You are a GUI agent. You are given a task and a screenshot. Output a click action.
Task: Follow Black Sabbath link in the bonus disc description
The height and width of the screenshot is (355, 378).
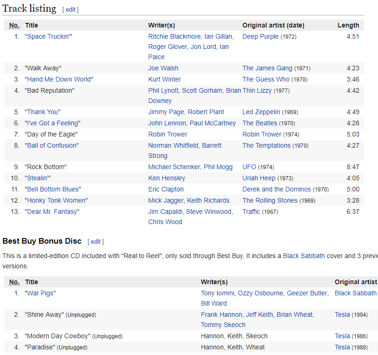point(304,256)
